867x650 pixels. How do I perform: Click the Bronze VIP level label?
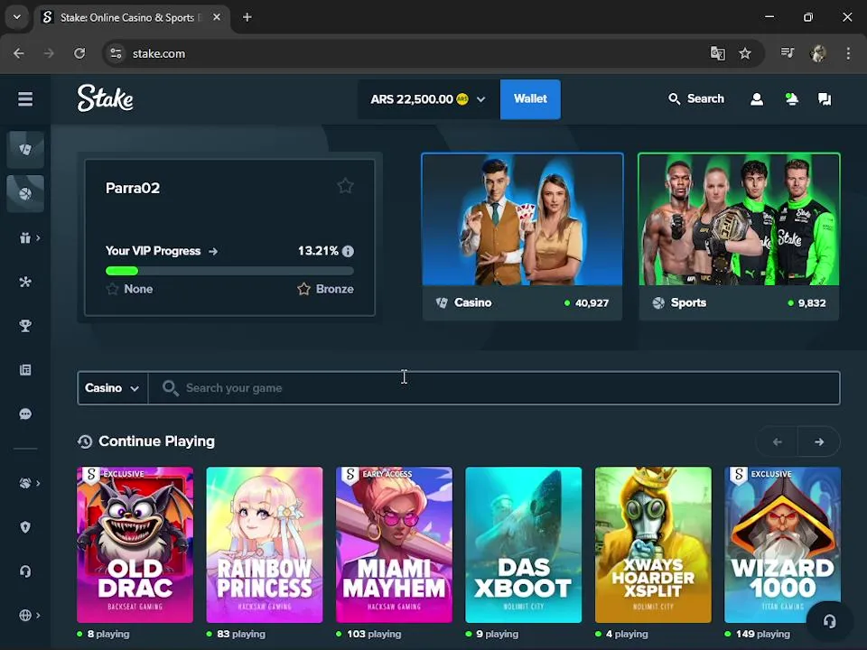pos(334,289)
